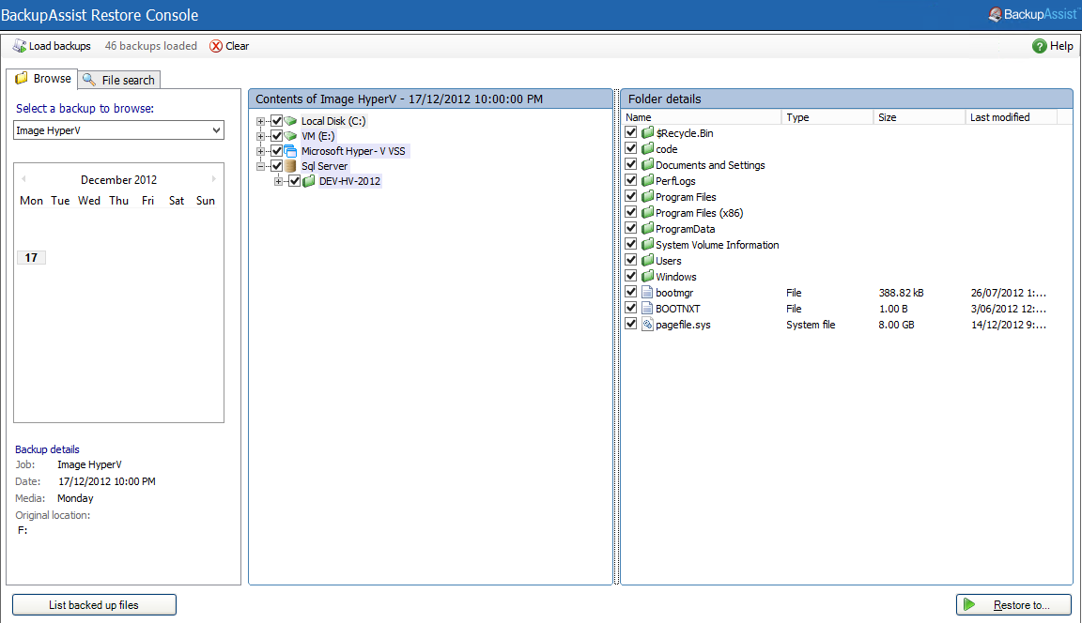Open the Select a backup dropdown
Screen dimensions: 1082x623
pyautogui.click(x=217, y=130)
